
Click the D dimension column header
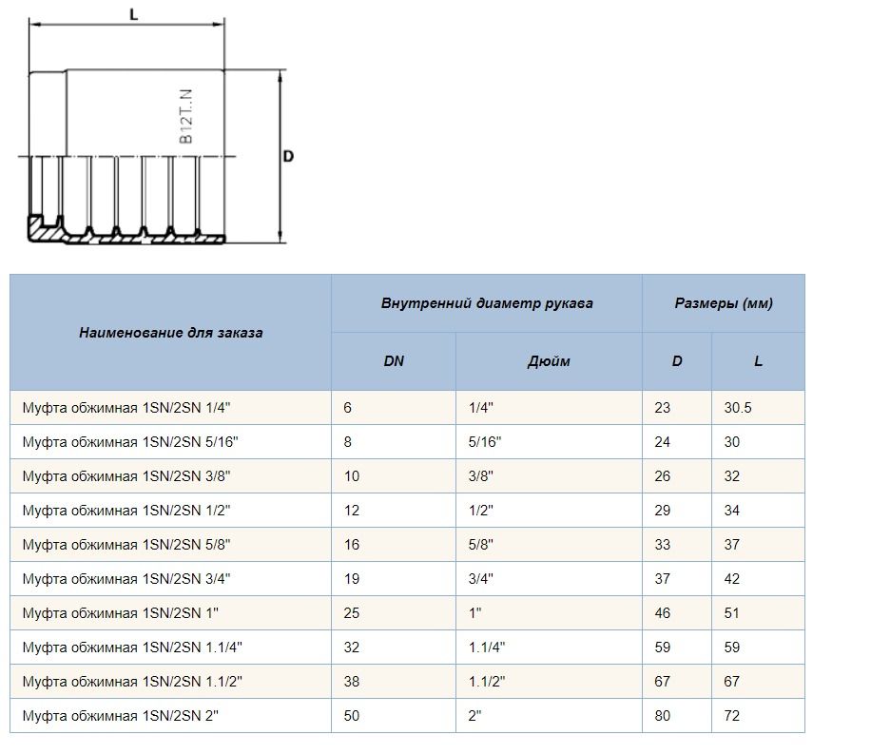point(677,361)
